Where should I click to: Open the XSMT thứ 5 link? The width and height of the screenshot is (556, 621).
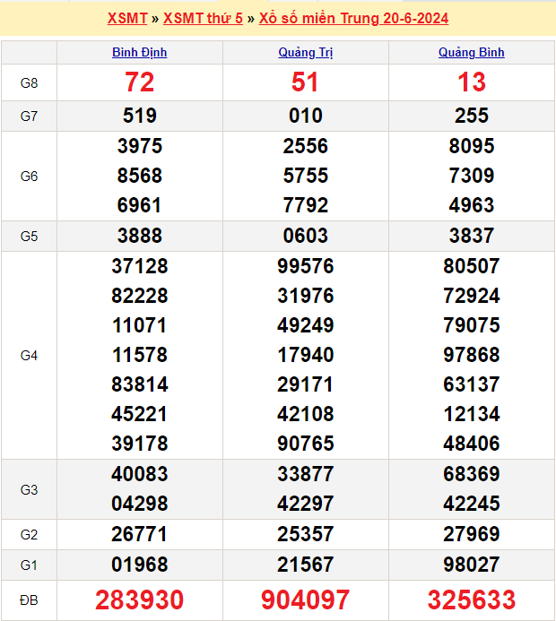tap(203, 18)
